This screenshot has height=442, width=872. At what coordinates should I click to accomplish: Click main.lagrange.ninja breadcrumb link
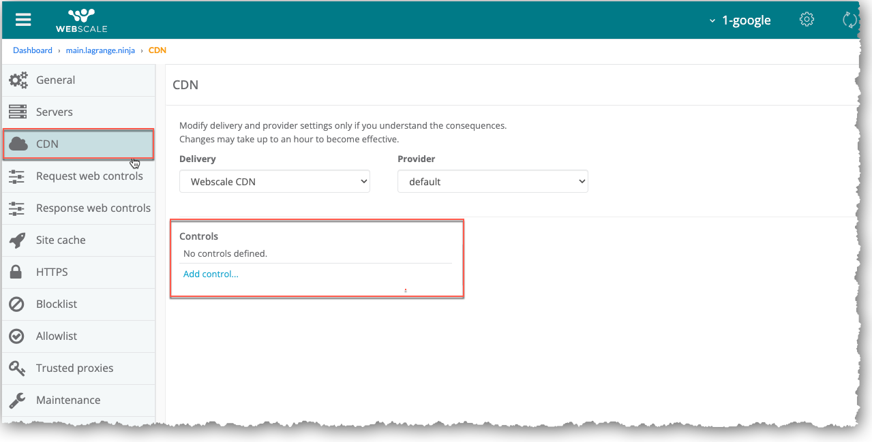click(x=100, y=50)
